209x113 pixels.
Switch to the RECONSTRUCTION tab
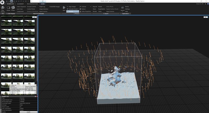[32, 4]
